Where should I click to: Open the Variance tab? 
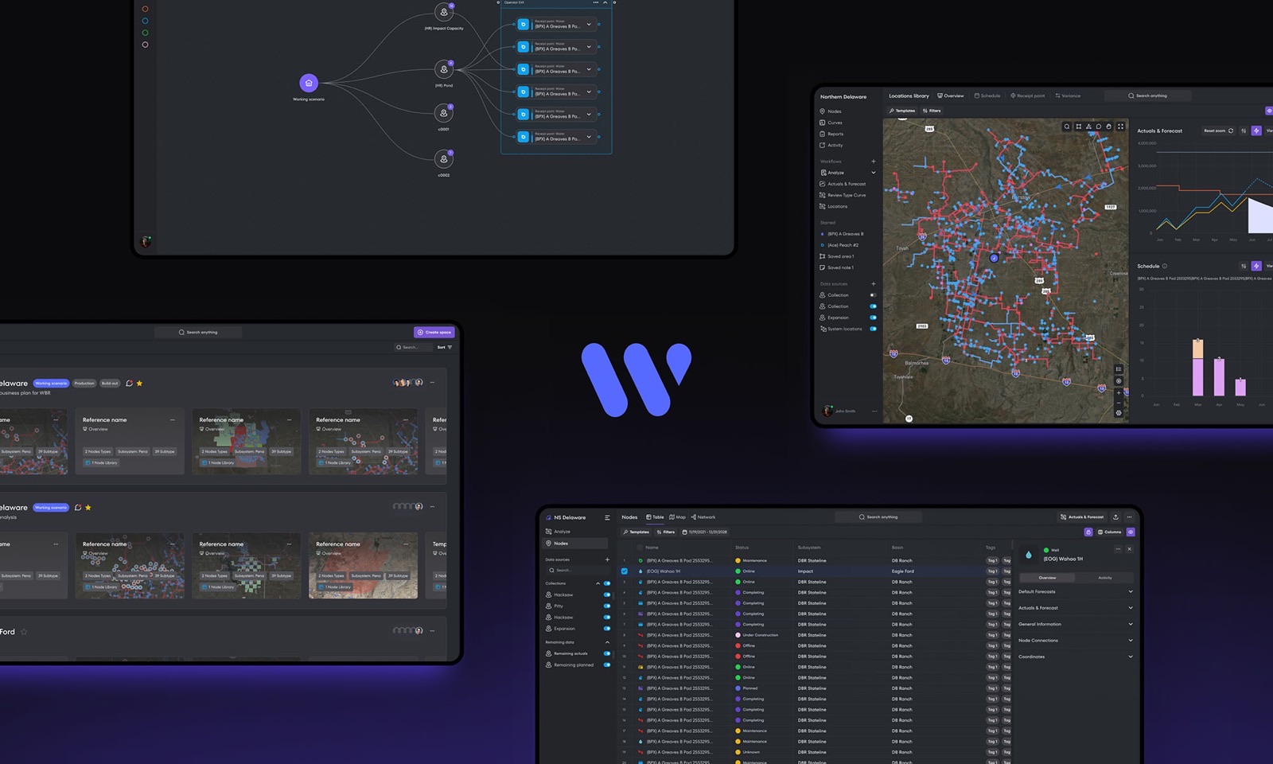point(1068,95)
